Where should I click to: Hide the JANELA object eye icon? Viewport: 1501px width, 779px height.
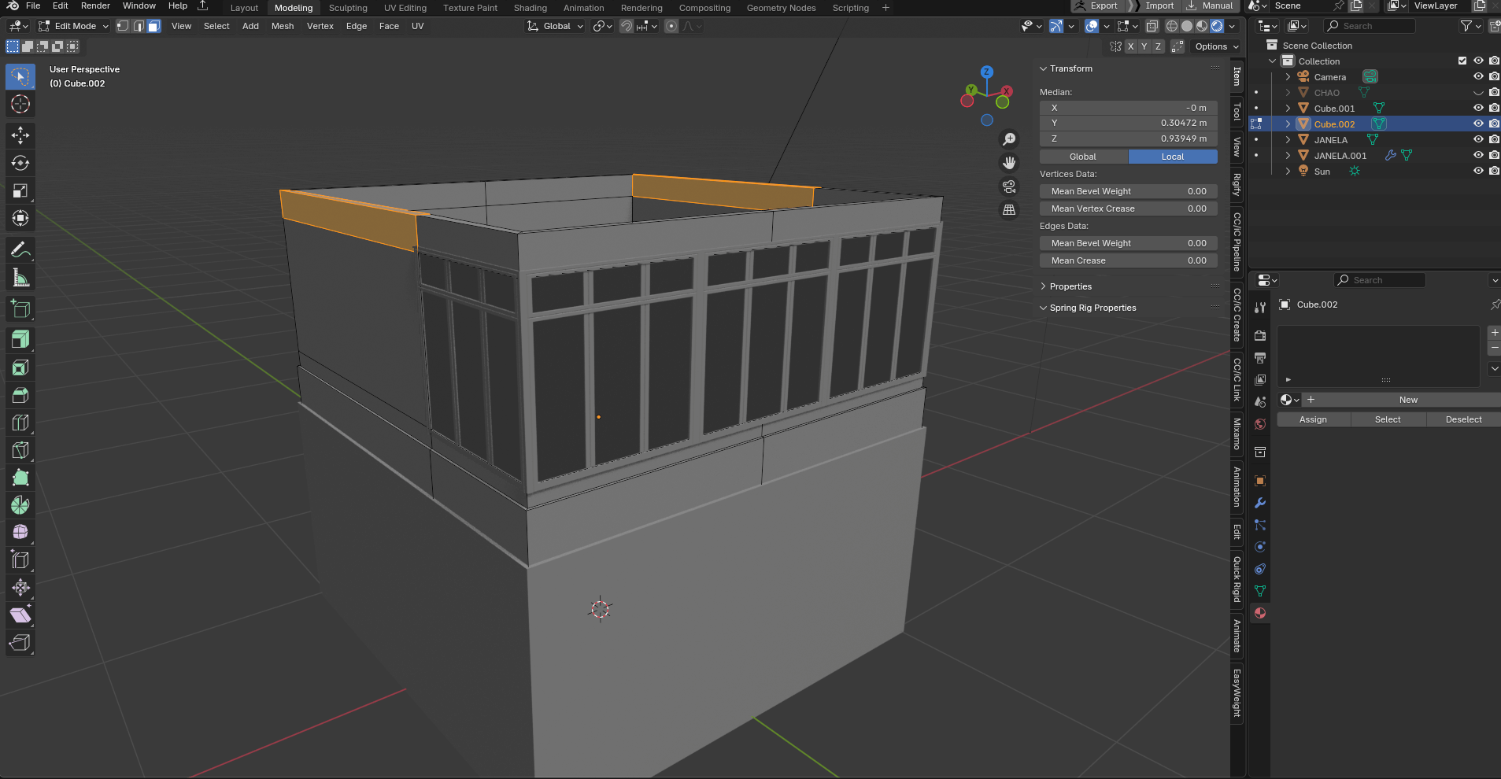point(1478,139)
